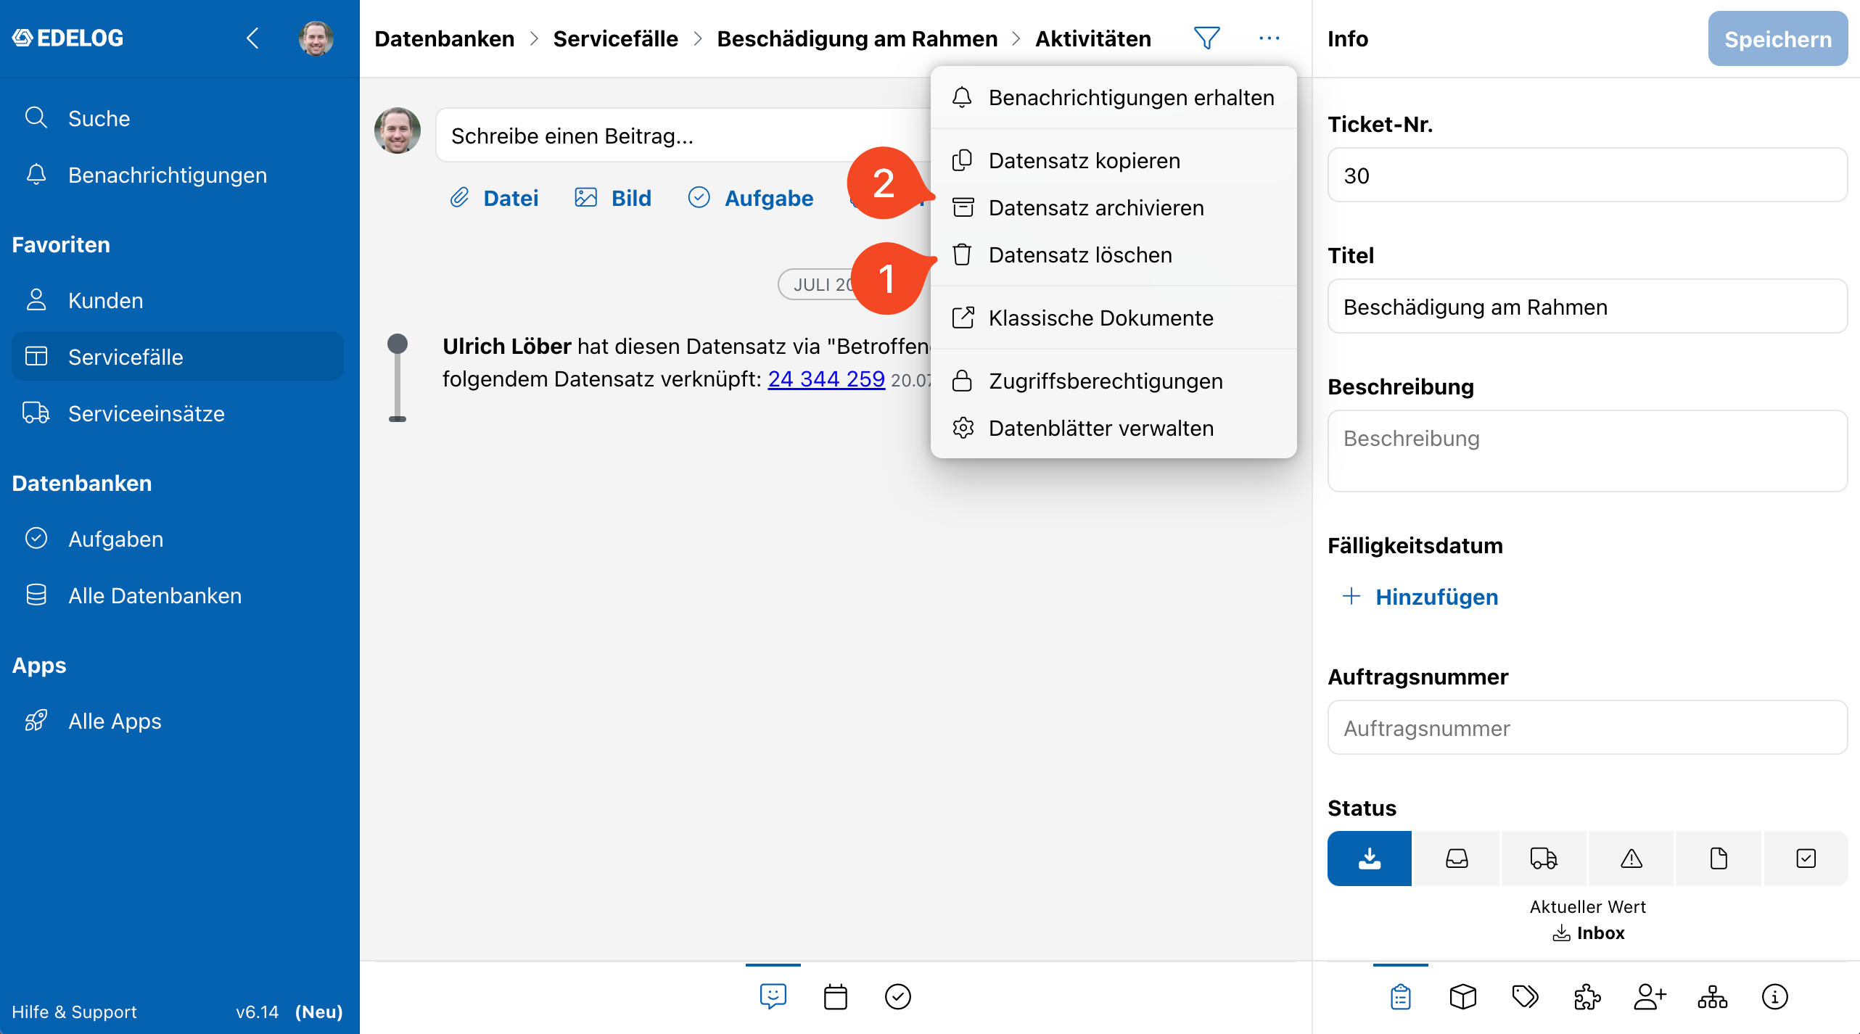Select the truck status option
The height and width of the screenshot is (1034, 1860).
click(1544, 859)
